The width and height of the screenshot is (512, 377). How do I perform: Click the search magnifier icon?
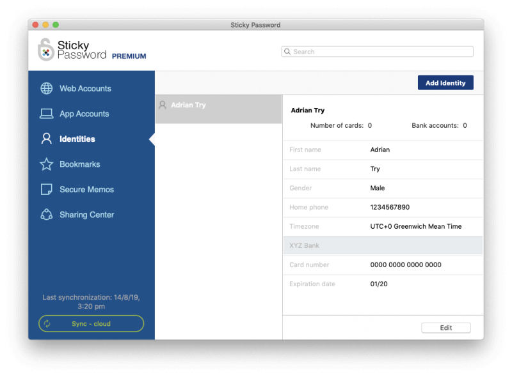pyautogui.click(x=287, y=52)
